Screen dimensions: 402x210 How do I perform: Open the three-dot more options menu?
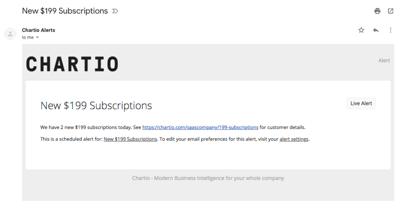[390, 30]
